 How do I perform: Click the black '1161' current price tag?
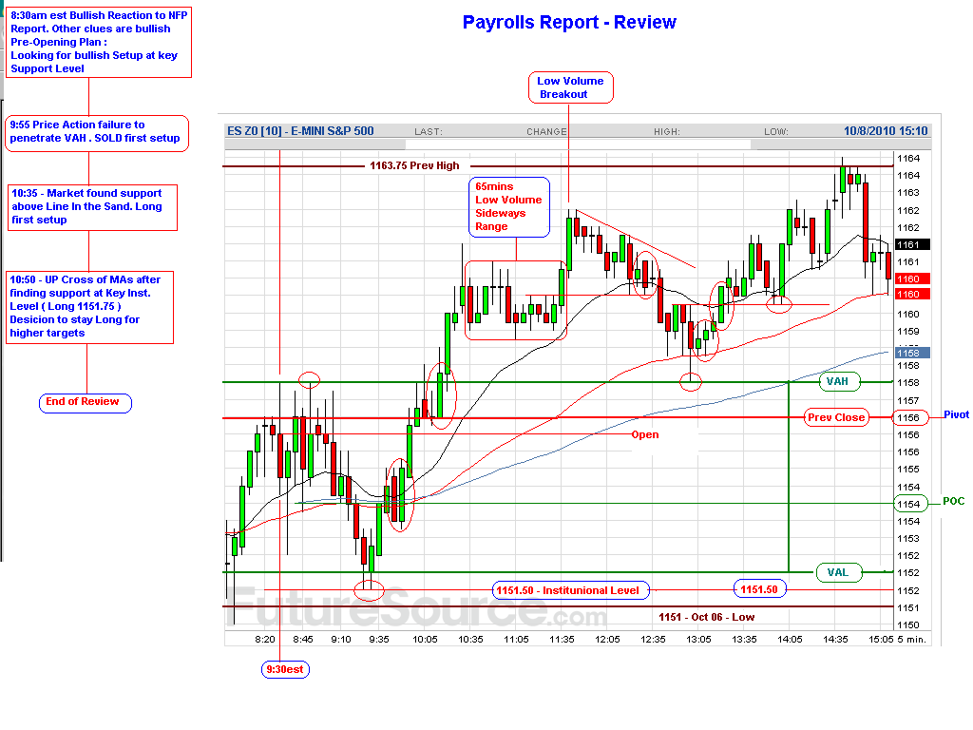(x=911, y=244)
